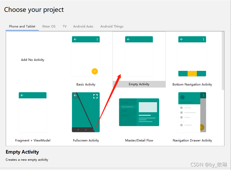Viewport: 231px width, 170px height.
Task: Choose the Empty Activity template thumbnail
Action: (139, 56)
